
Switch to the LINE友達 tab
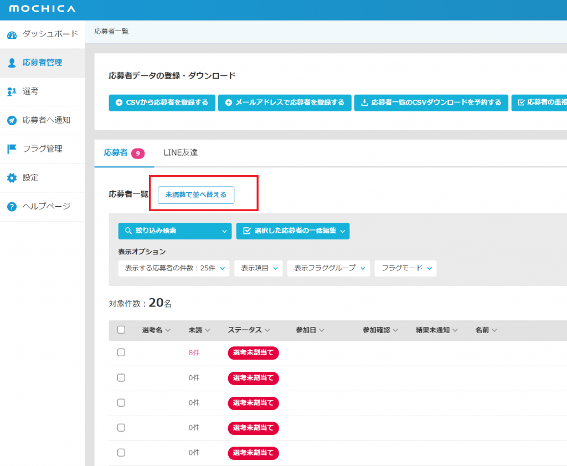[181, 153]
